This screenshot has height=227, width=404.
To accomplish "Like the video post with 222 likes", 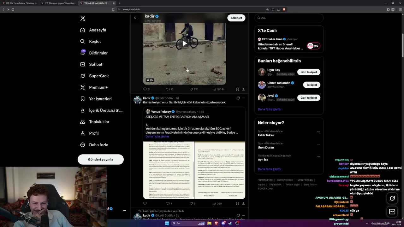I will coord(194,89).
